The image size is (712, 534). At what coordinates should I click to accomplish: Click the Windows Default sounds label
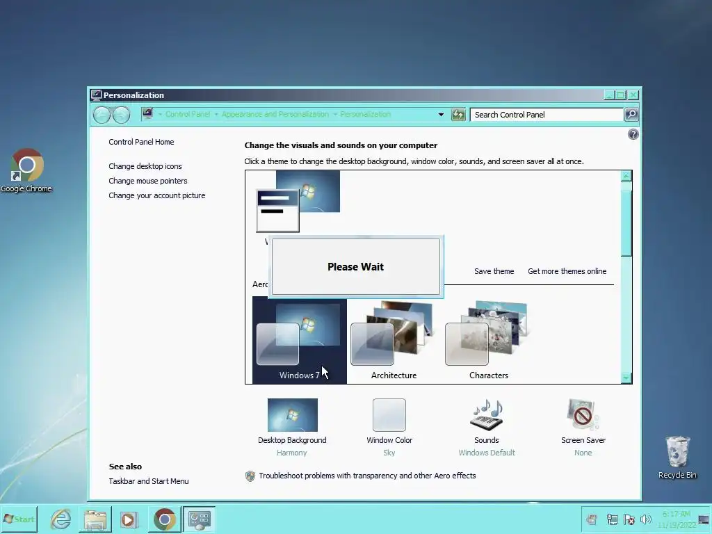tap(486, 453)
